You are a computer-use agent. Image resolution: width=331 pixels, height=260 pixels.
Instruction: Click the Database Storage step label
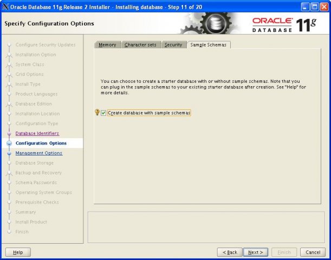click(x=35, y=163)
